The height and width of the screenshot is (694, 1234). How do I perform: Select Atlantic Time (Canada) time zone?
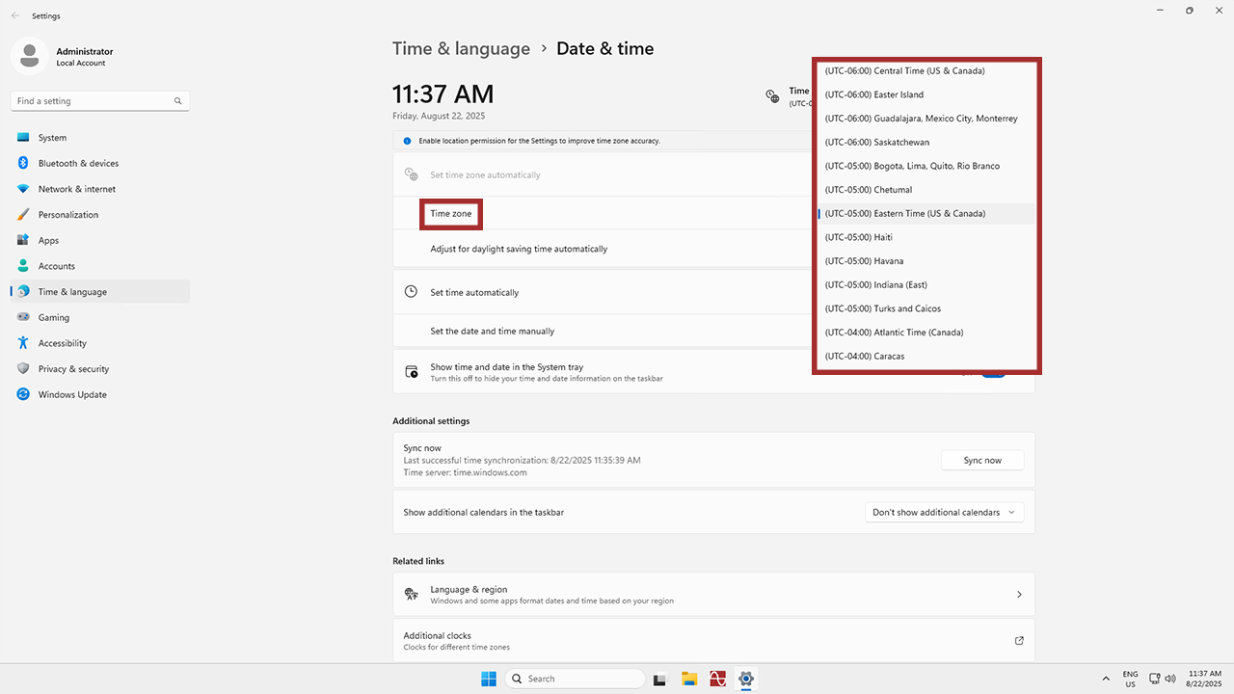pyautogui.click(x=894, y=333)
